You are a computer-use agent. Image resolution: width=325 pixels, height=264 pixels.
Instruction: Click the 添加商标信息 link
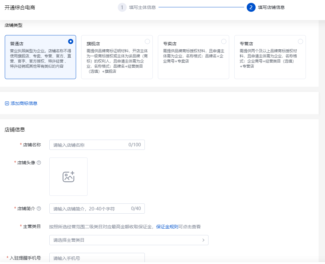(x=24, y=103)
